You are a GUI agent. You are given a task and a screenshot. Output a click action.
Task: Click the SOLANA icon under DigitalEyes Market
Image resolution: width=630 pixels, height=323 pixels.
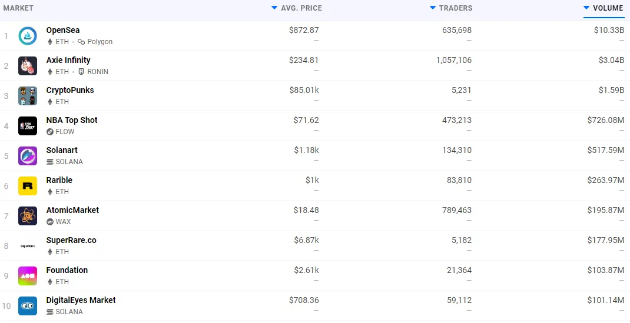pyautogui.click(x=50, y=312)
